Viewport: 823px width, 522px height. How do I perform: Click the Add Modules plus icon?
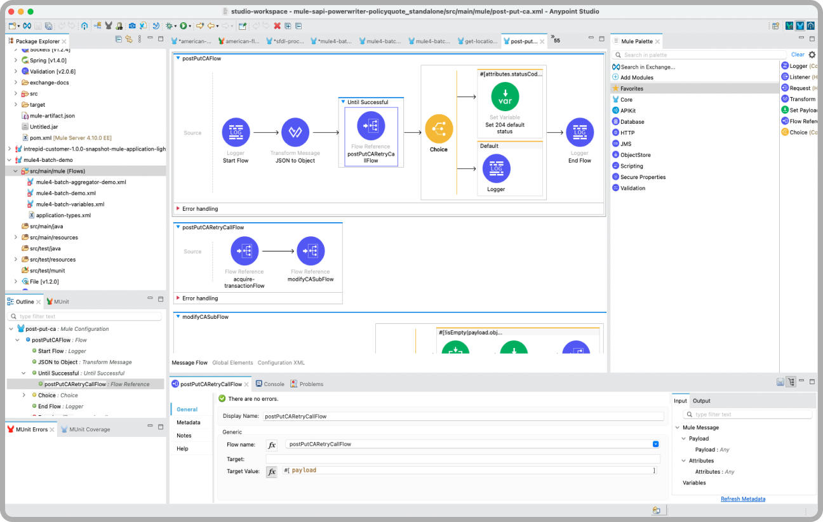coord(615,77)
